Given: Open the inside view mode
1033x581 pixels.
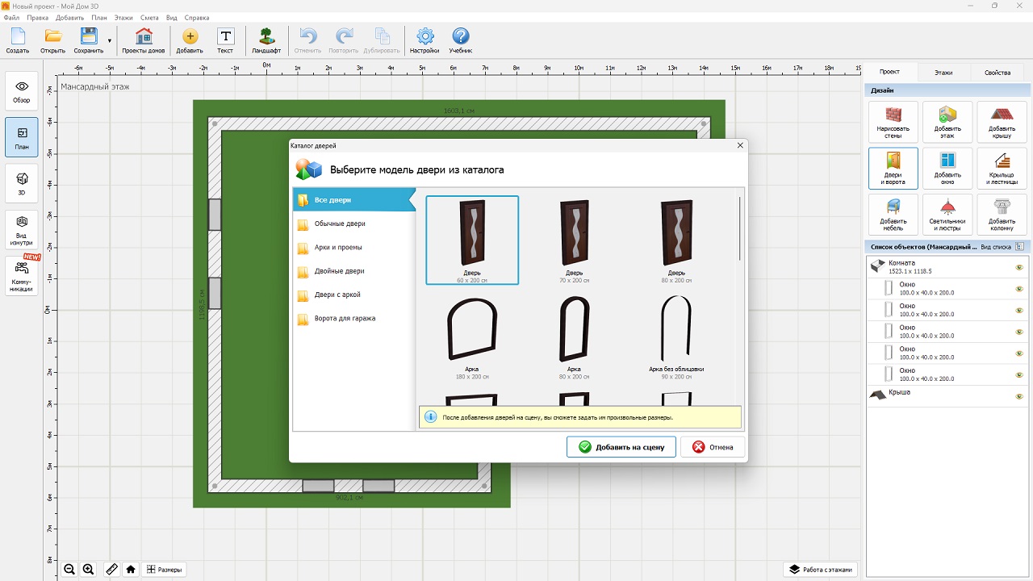Looking at the screenshot, I should [22, 228].
